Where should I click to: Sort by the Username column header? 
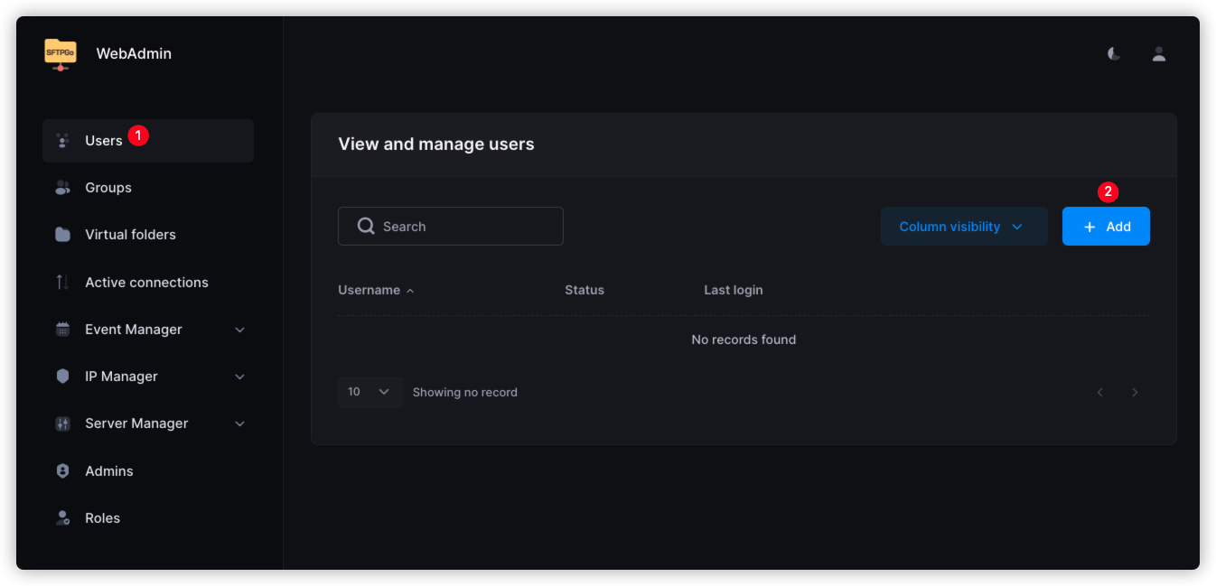[x=369, y=290]
